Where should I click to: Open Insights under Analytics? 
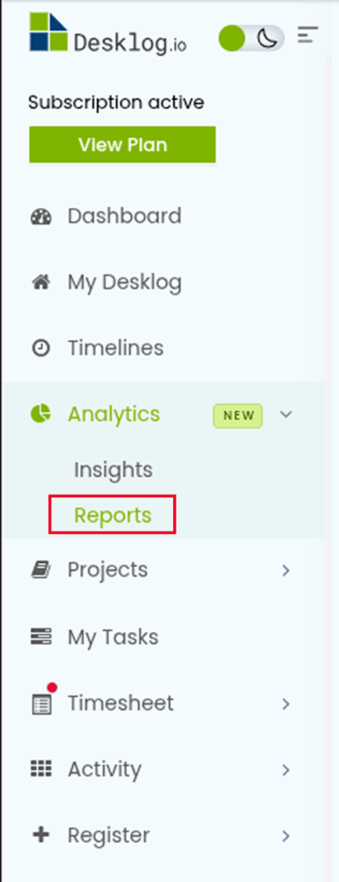(x=113, y=469)
